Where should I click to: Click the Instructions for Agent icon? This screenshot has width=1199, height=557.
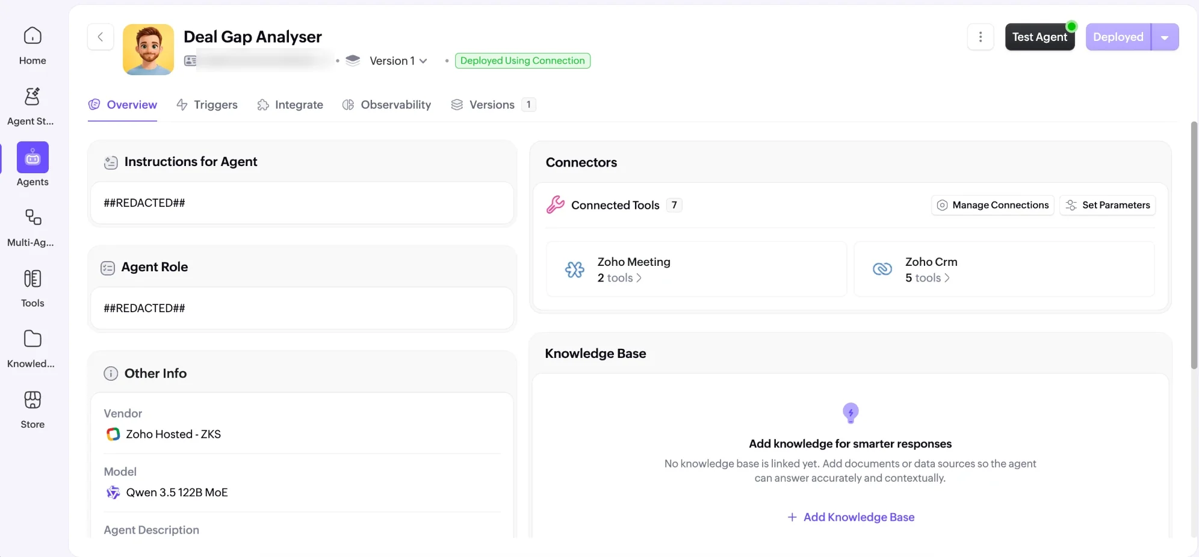pos(111,162)
